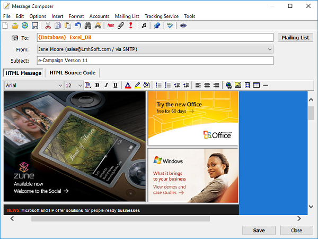
Task: Click the Close button
Action: (296, 231)
